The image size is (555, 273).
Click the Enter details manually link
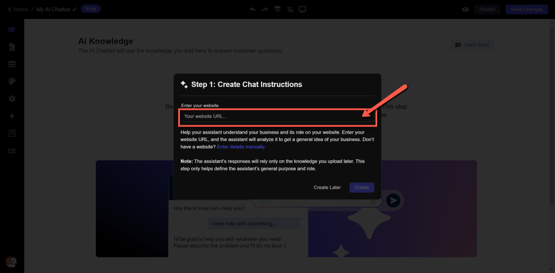tap(241, 147)
